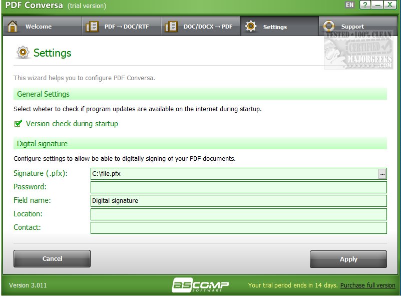Browse for signature file with ellipsis button
Screen dimensions: 401x298
pos(382,174)
